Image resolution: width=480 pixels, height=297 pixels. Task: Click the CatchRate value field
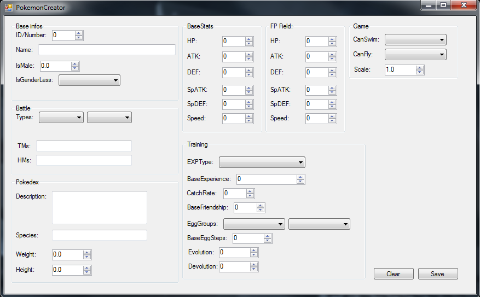[235, 193]
